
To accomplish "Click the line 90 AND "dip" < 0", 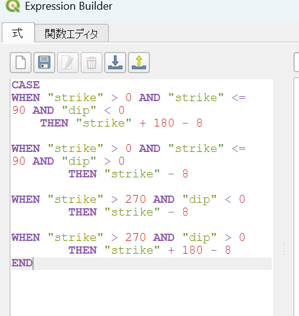I will click(x=69, y=110).
